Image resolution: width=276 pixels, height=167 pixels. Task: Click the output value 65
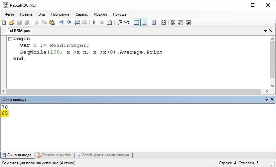[5, 113]
